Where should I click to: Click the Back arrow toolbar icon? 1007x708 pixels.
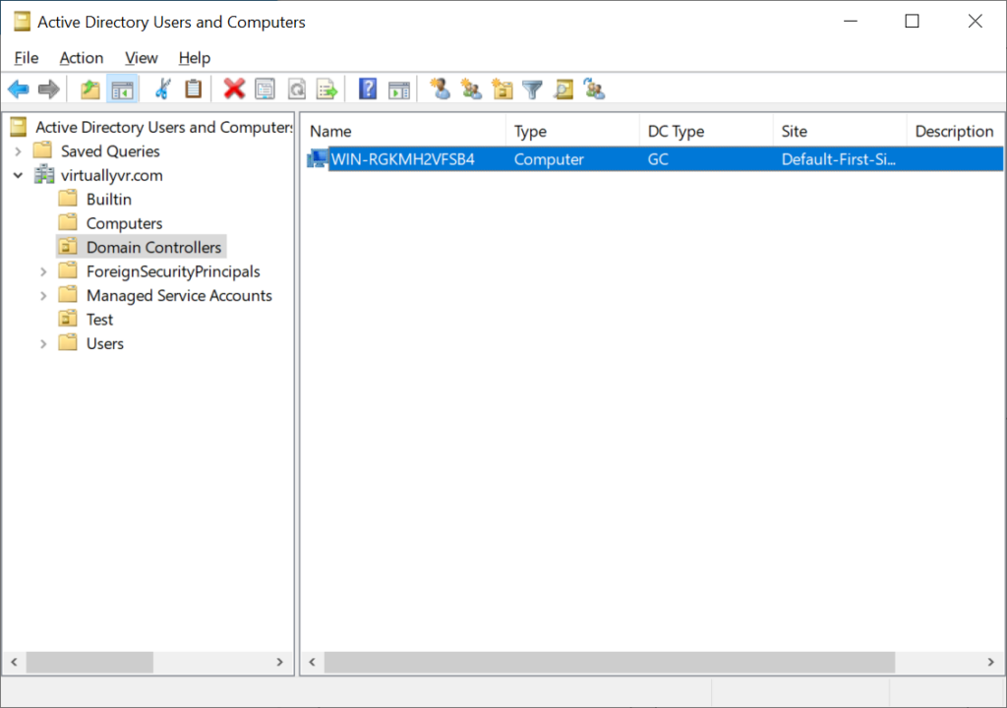[x=19, y=89]
